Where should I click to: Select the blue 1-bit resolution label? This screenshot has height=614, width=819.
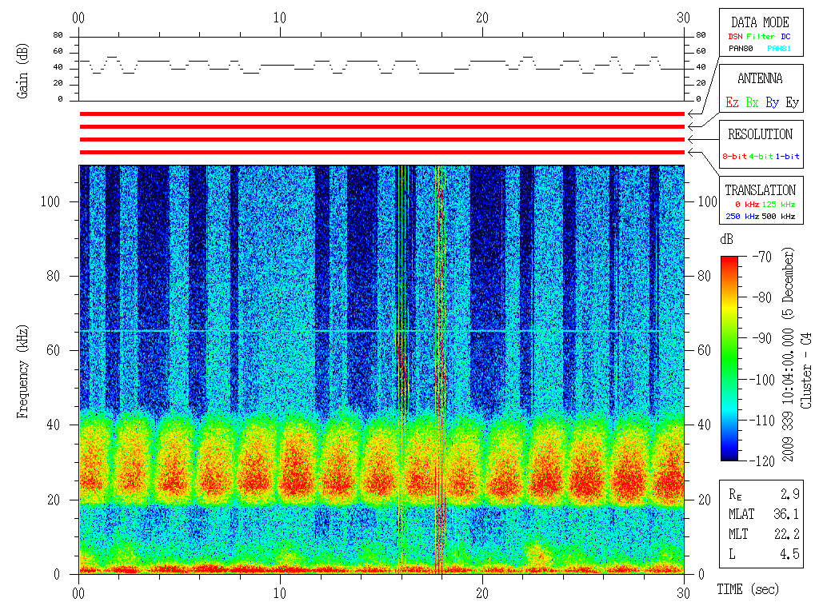coord(787,156)
